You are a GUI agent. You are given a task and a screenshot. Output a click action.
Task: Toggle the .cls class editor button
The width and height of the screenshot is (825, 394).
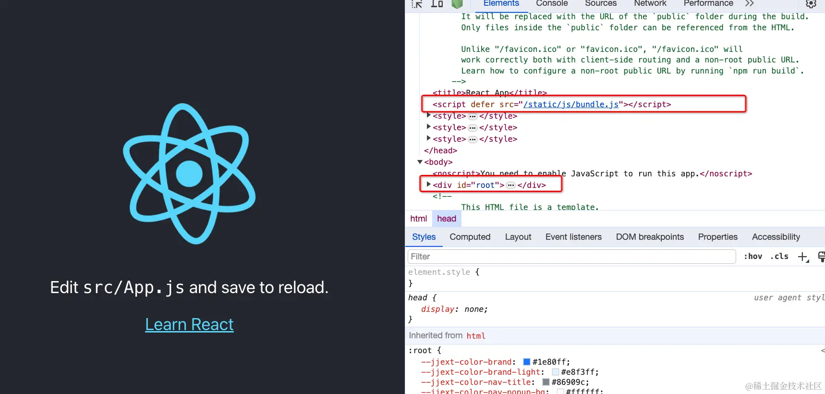(x=779, y=257)
